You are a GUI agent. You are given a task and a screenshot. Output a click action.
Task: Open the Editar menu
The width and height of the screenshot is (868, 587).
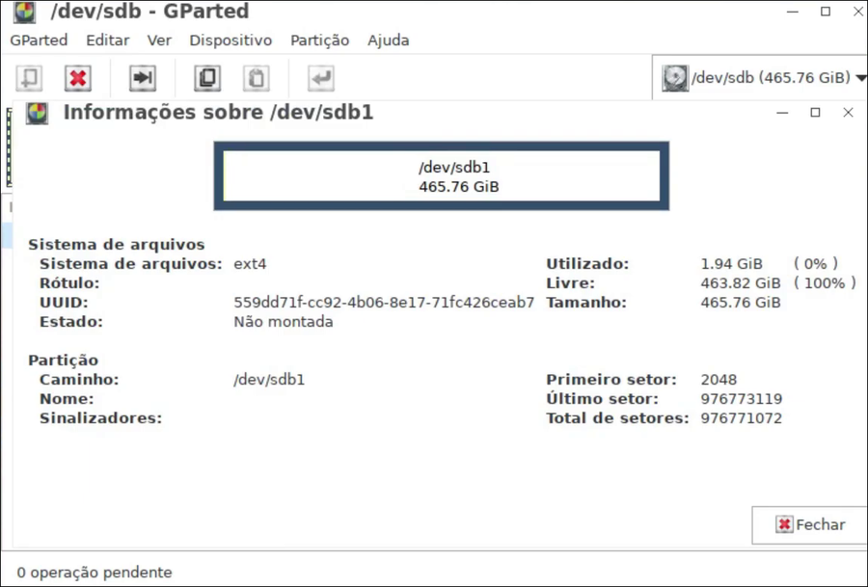pyautogui.click(x=107, y=40)
